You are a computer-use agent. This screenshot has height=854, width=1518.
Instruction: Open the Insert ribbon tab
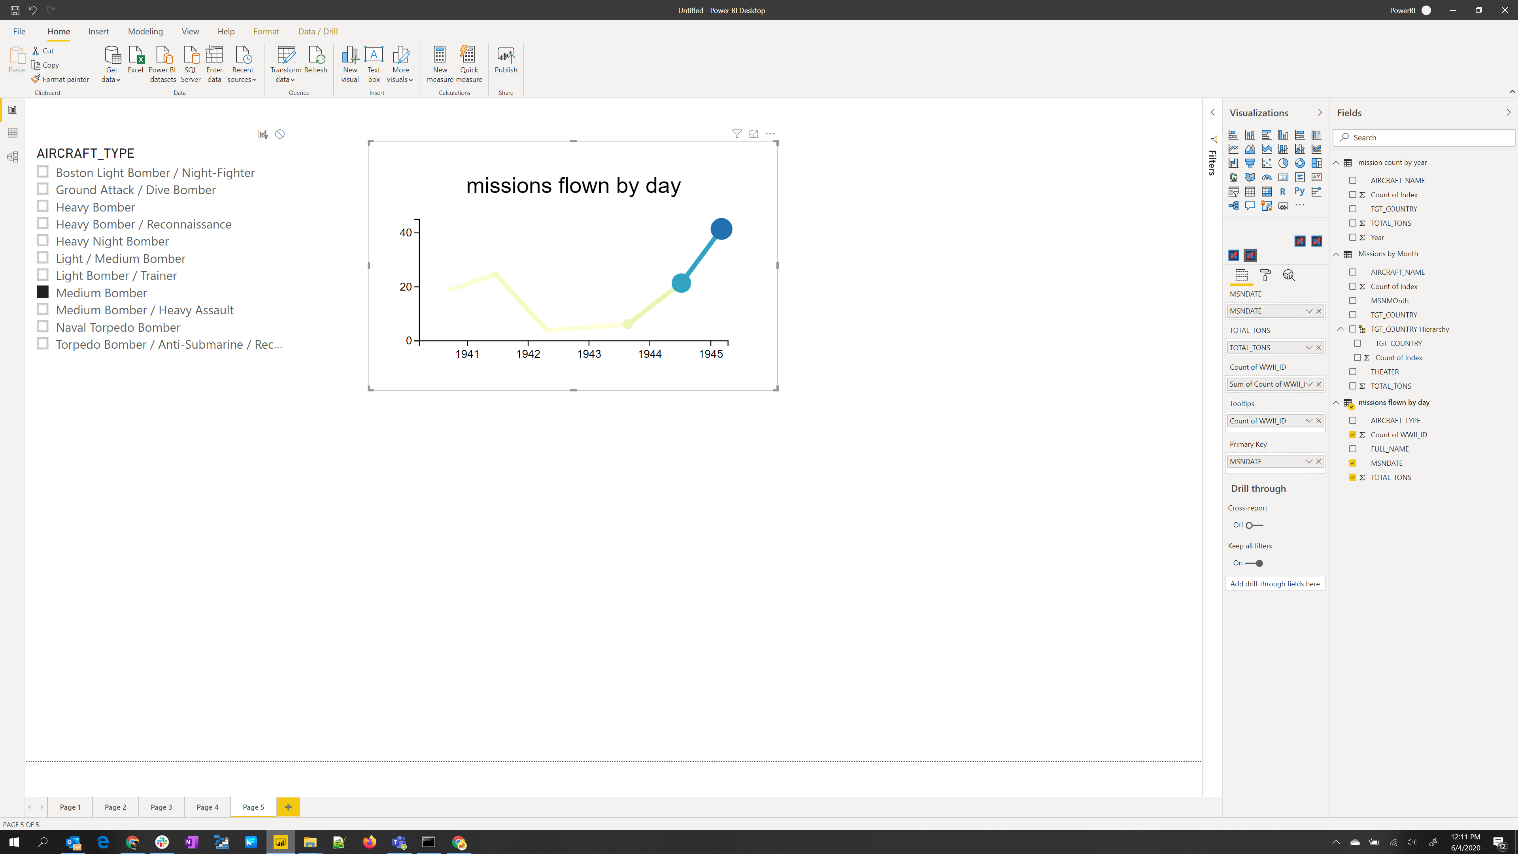[x=98, y=31]
